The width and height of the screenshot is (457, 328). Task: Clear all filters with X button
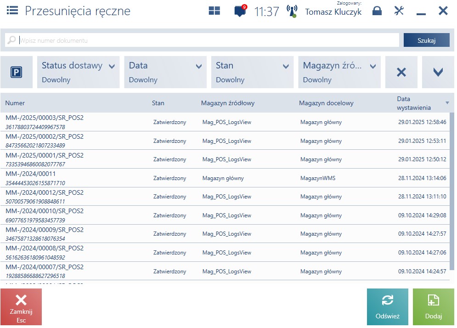point(401,72)
